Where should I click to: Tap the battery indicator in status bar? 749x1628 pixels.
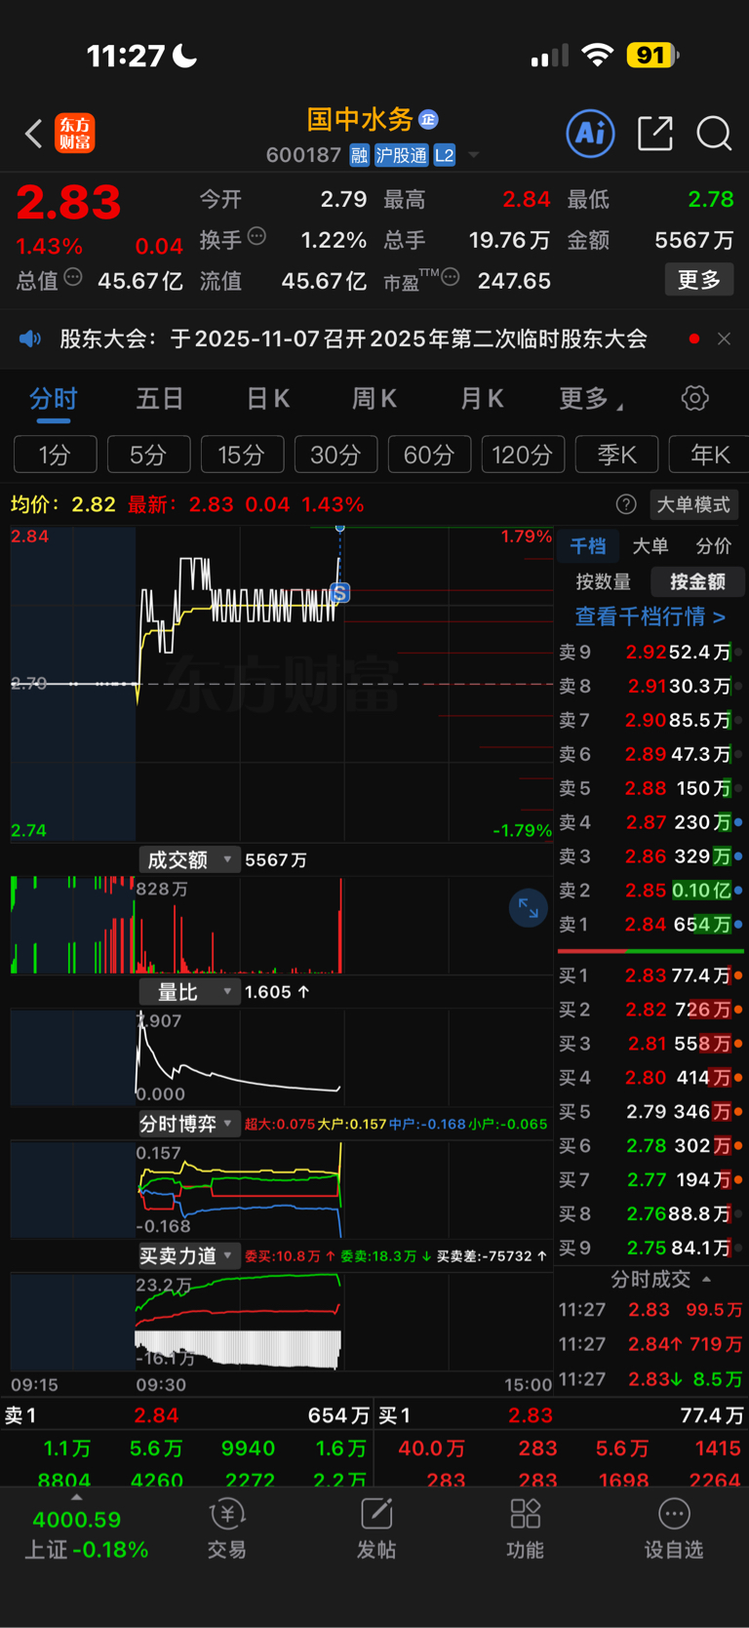coord(652,56)
